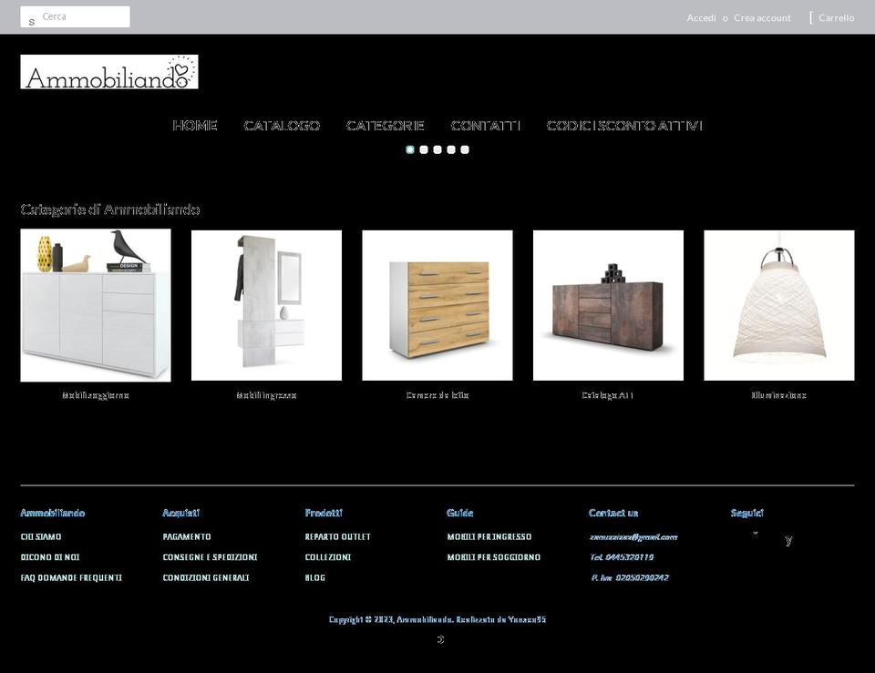Open the white sideboard category thumbnail
Image resolution: width=875 pixels, height=673 pixels.
pyautogui.click(x=96, y=306)
